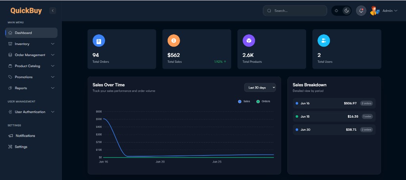Toggle the Sales series in chart legend
This screenshot has height=180, width=406.
click(244, 101)
